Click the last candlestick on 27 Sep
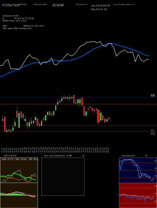The height and width of the screenshot is (208, 157). (x=109, y=118)
